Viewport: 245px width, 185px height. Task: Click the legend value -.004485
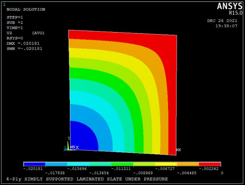(x=187, y=173)
